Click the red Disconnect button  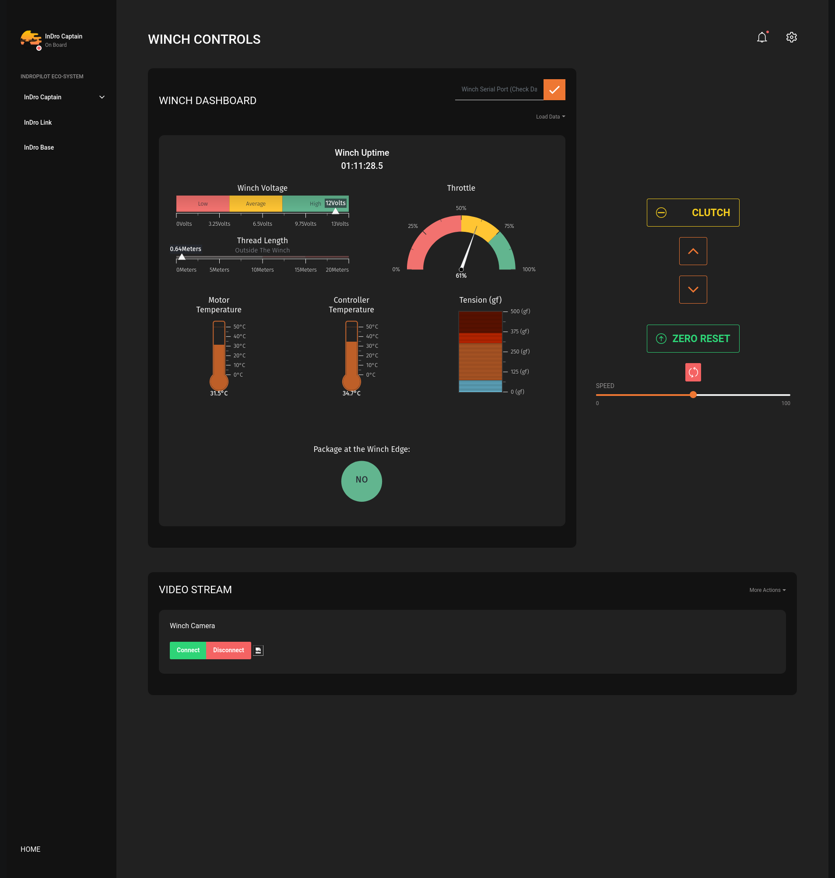pos(228,650)
